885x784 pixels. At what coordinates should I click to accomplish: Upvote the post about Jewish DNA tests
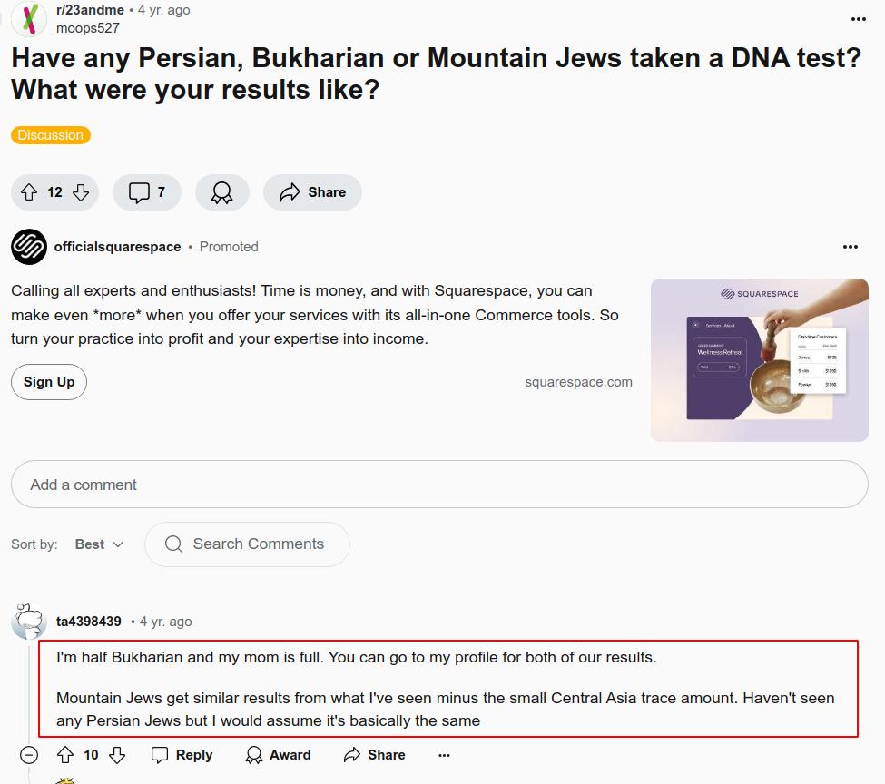pyautogui.click(x=29, y=192)
